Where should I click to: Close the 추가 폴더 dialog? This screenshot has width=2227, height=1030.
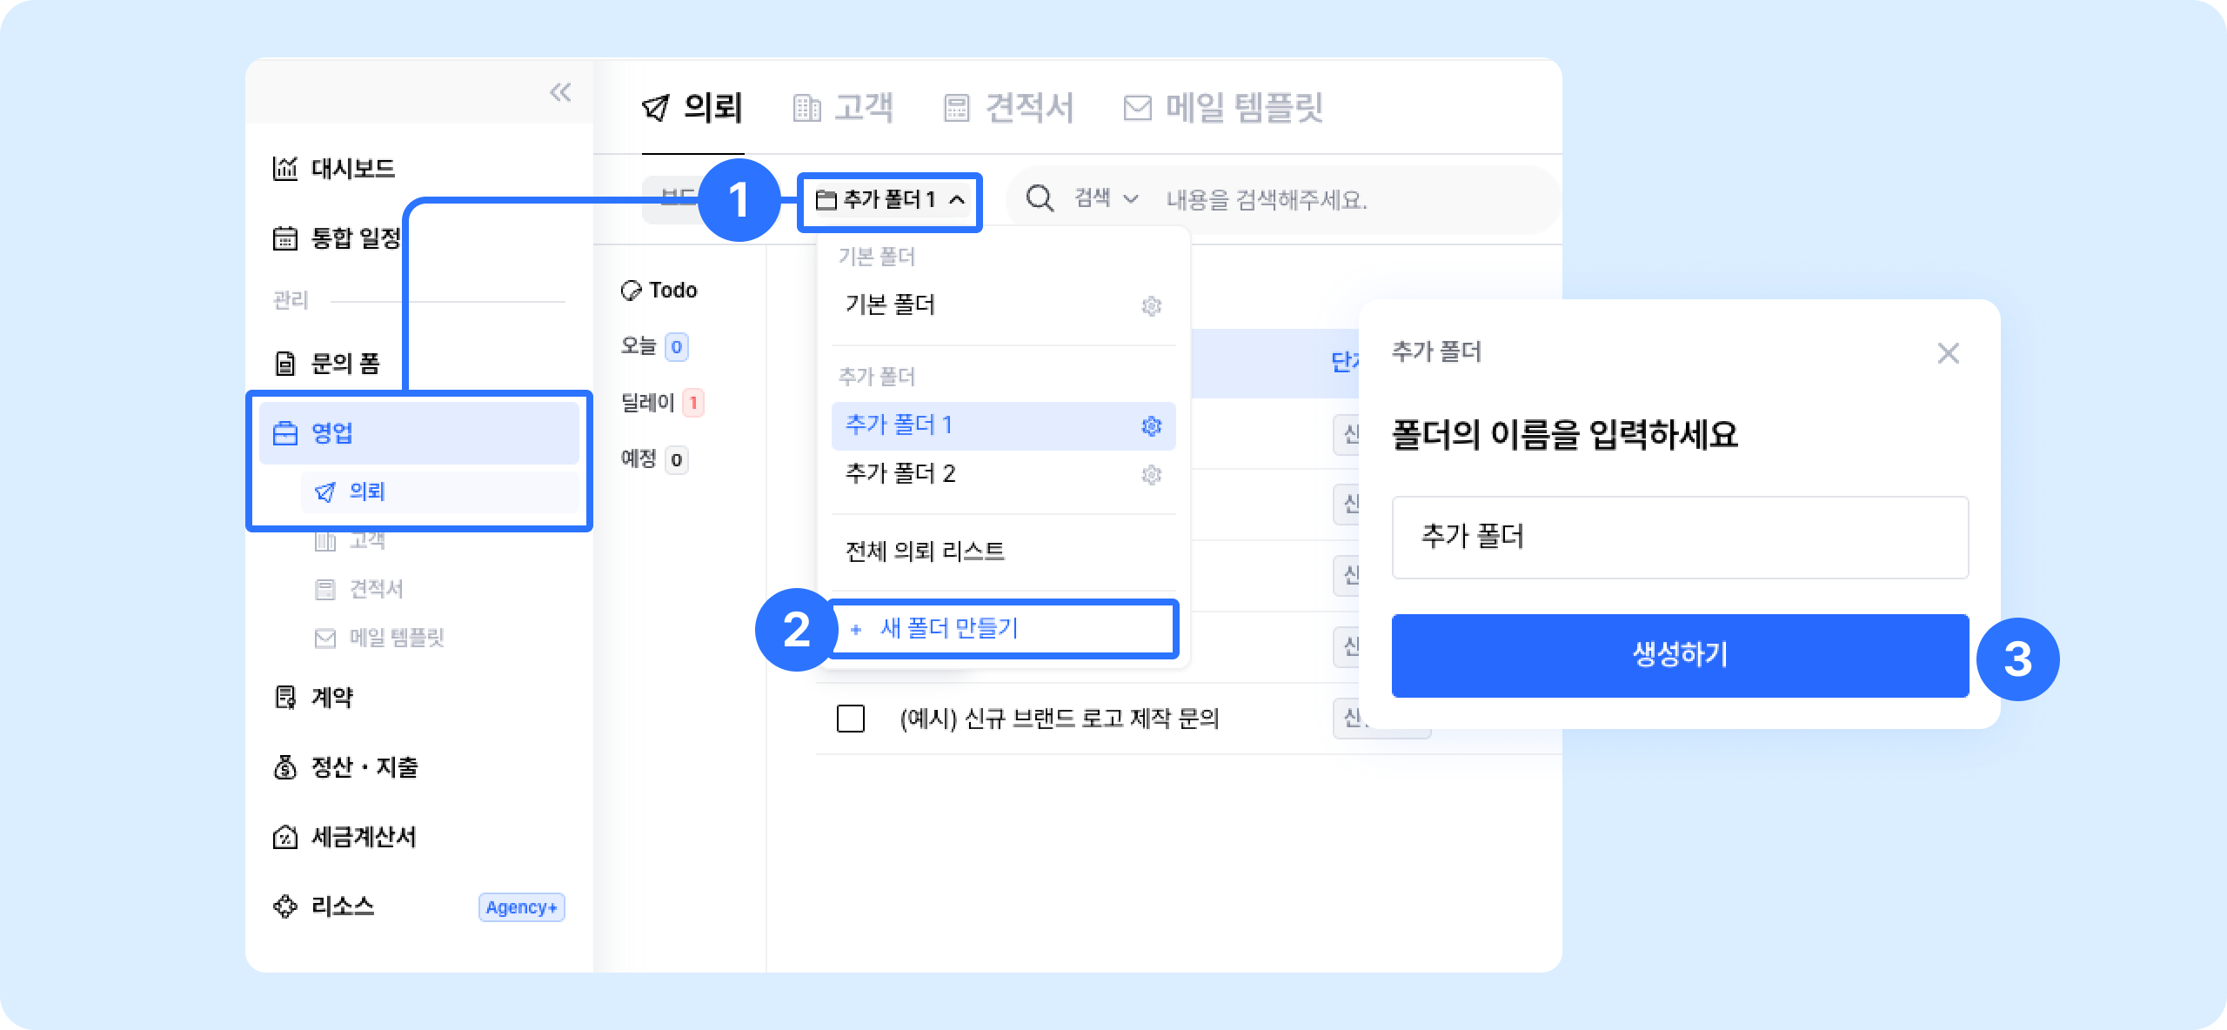tap(1948, 352)
